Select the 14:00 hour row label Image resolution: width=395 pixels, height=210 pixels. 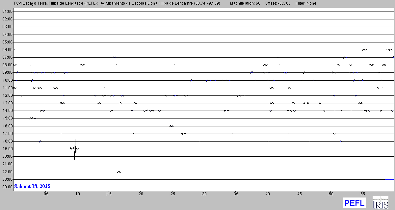pyautogui.click(x=7, y=111)
